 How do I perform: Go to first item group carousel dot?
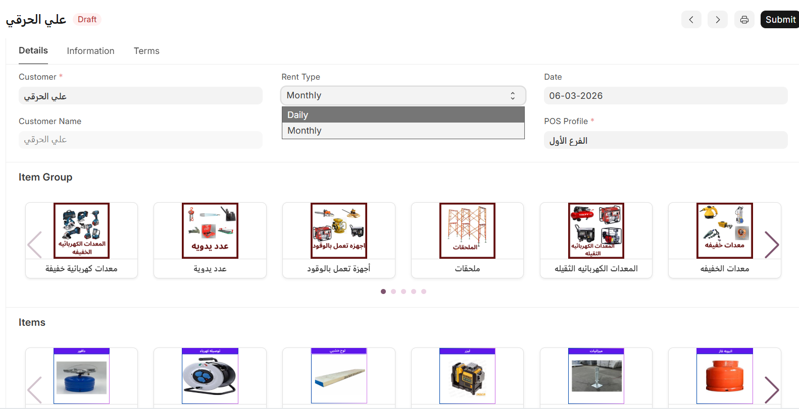[x=383, y=291]
